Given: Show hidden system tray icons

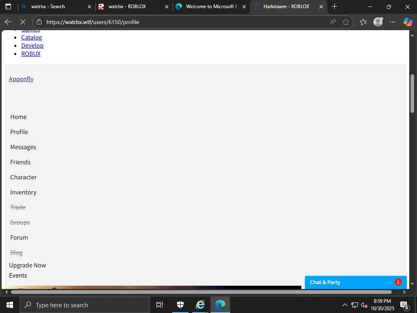Looking at the screenshot, I should click(345, 305).
